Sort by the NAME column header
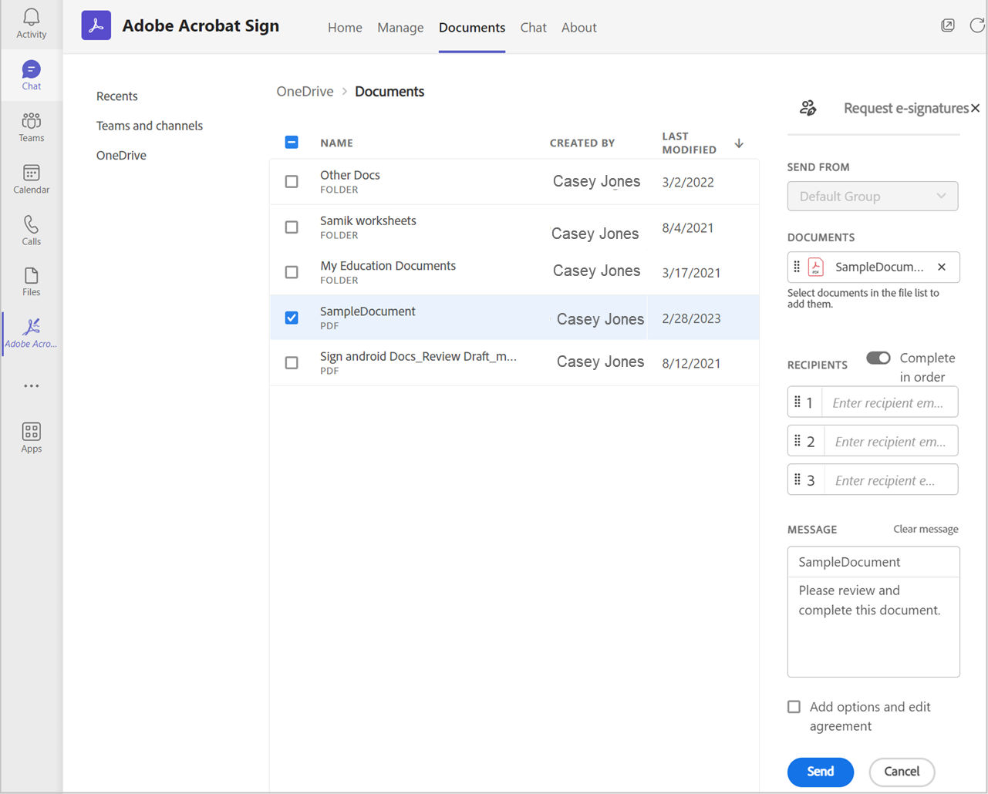988x794 pixels. point(337,143)
